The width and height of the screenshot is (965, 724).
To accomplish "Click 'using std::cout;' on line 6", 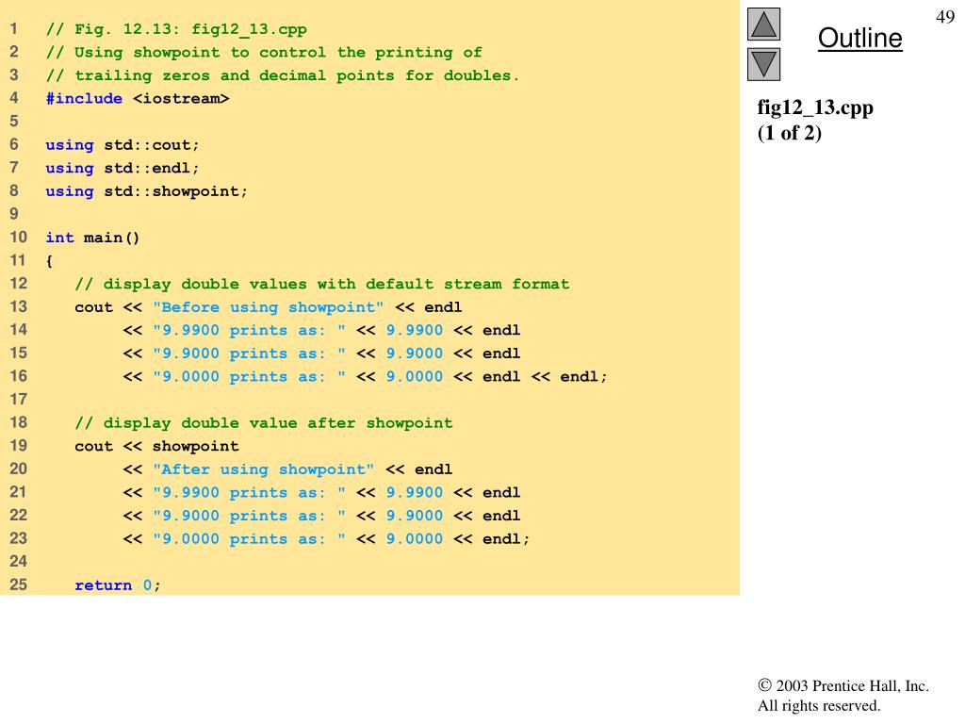I will tap(123, 145).
